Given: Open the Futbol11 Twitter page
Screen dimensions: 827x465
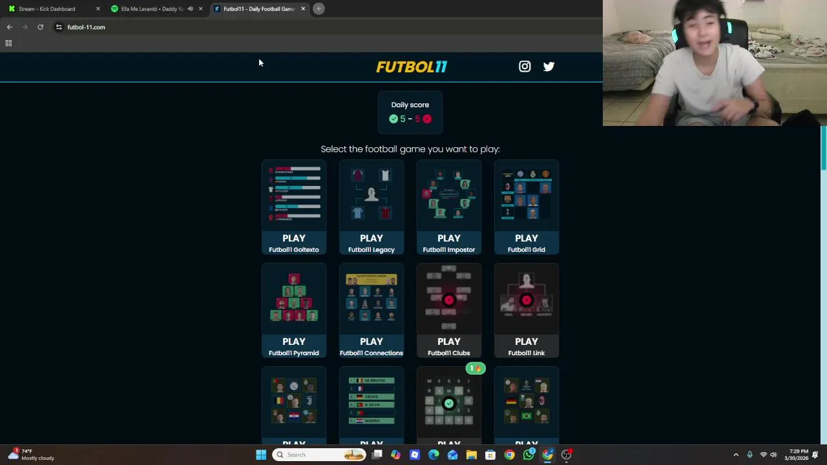Looking at the screenshot, I should [x=549, y=67].
